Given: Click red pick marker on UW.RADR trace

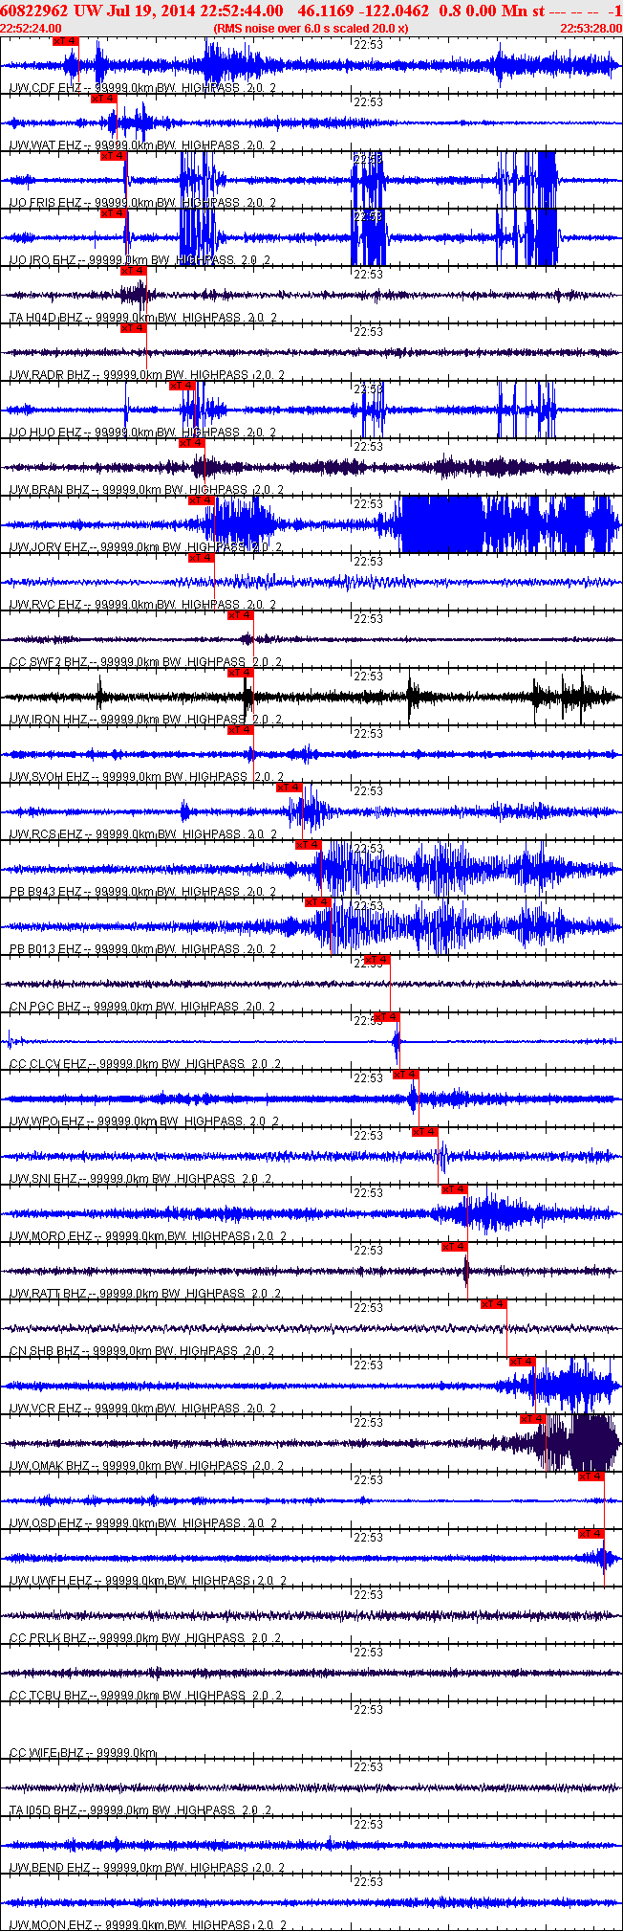Looking at the screenshot, I should [133, 328].
